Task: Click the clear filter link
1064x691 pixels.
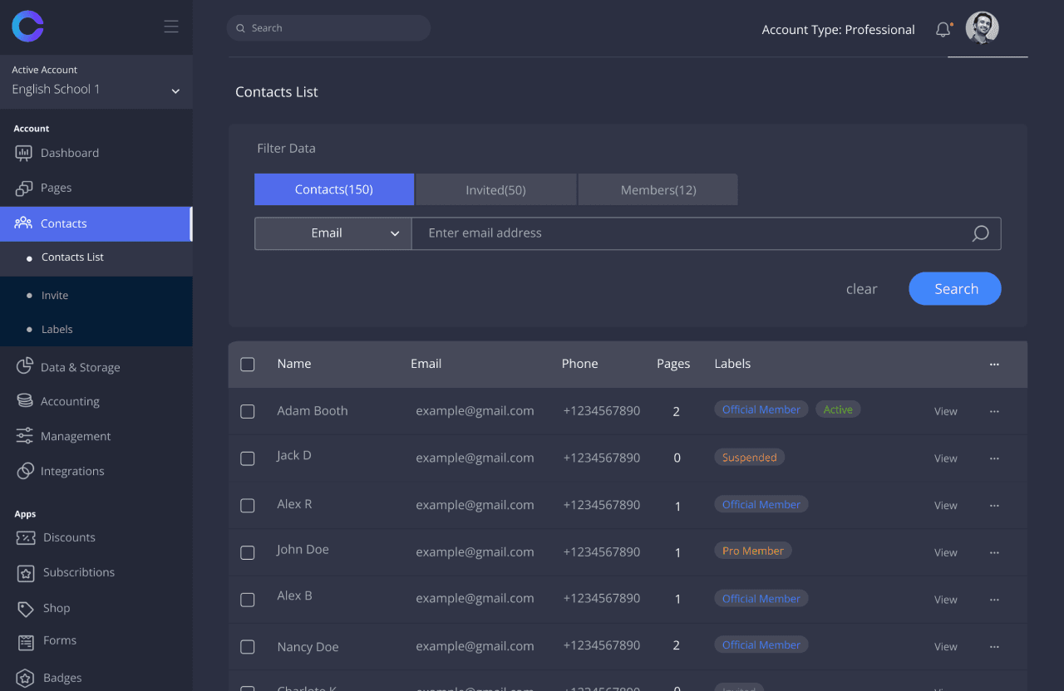Action: [x=861, y=289]
